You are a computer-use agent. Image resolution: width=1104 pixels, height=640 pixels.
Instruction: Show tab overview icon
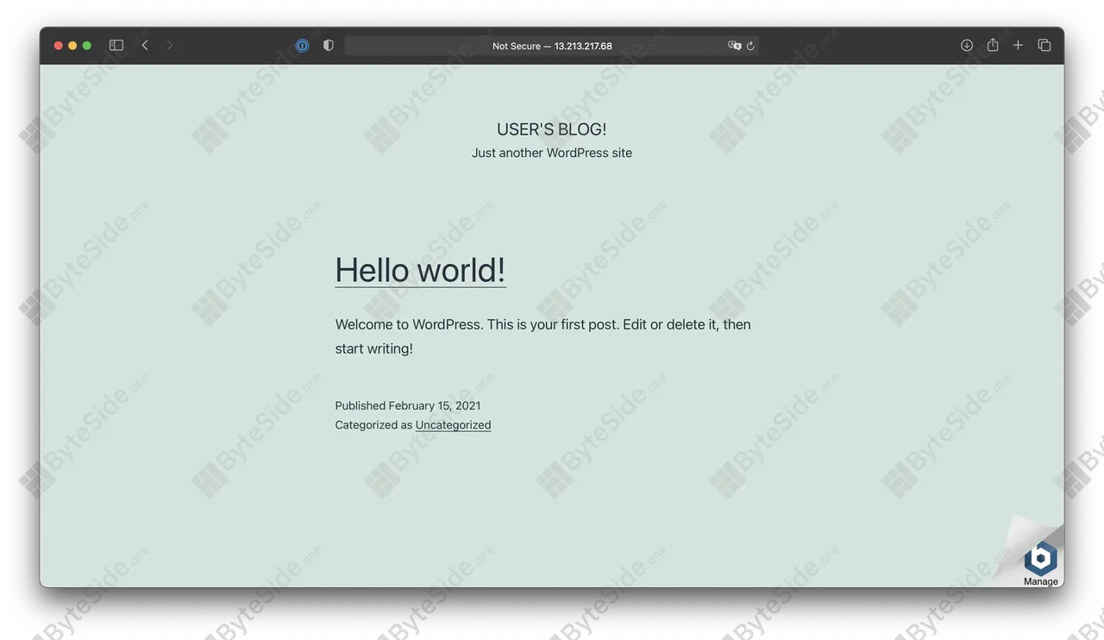(1044, 46)
